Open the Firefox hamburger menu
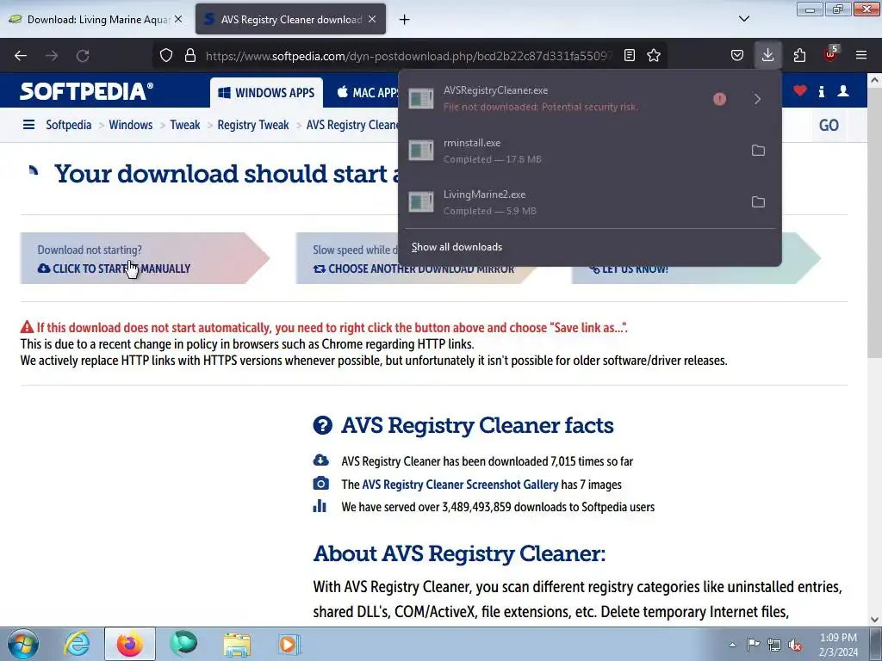The width and height of the screenshot is (882, 661). [861, 55]
